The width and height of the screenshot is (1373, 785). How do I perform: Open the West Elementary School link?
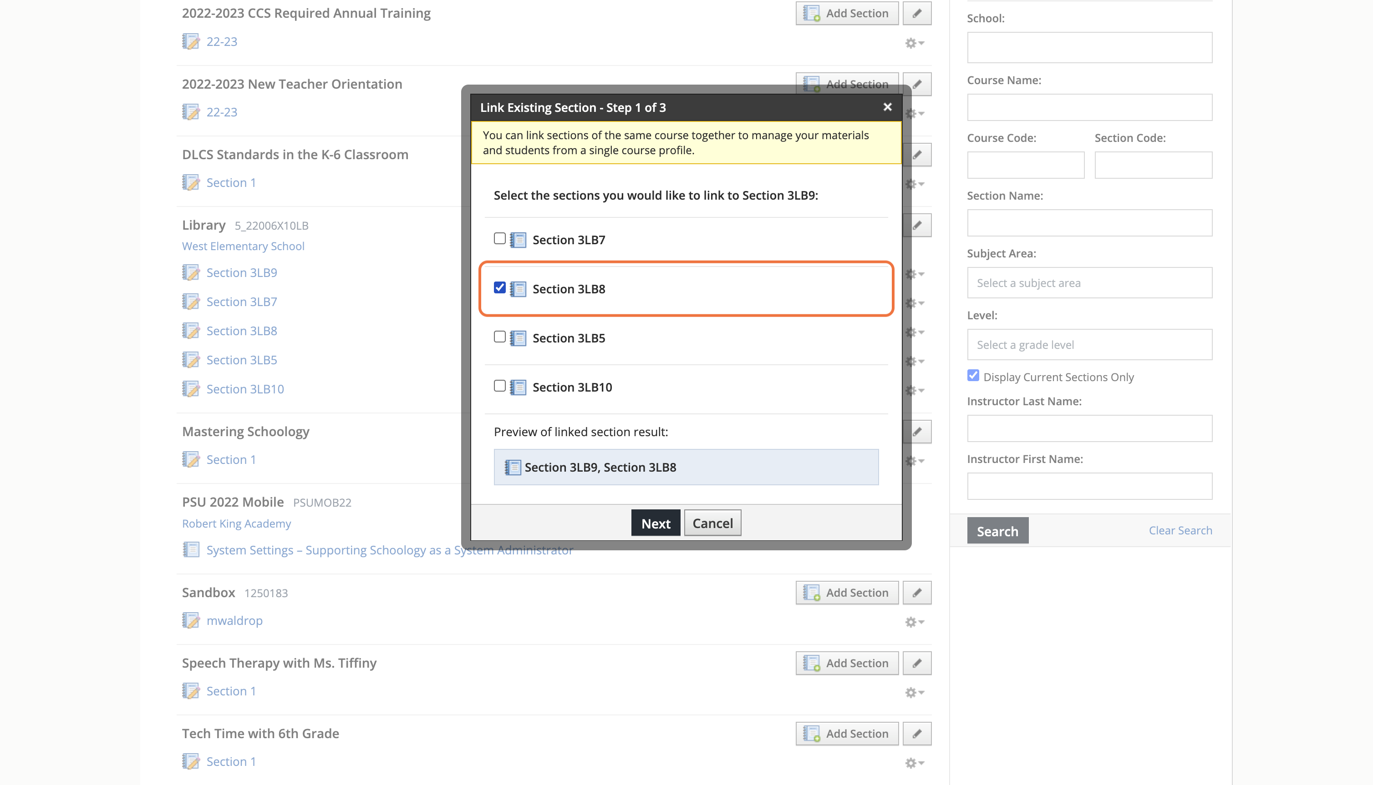point(243,246)
